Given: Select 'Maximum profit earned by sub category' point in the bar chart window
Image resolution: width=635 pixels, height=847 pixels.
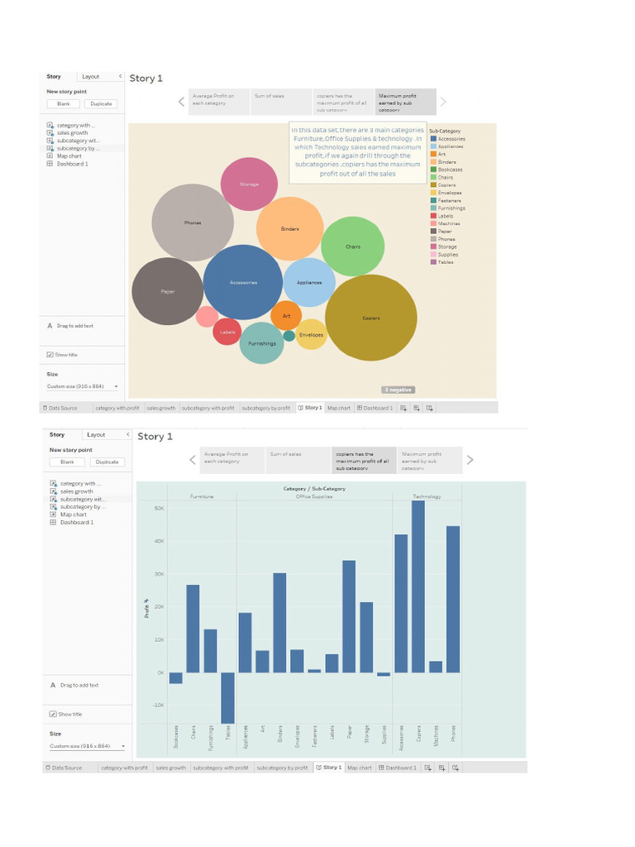Looking at the screenshot, I should pyautogui.click(x=430, y=460).
